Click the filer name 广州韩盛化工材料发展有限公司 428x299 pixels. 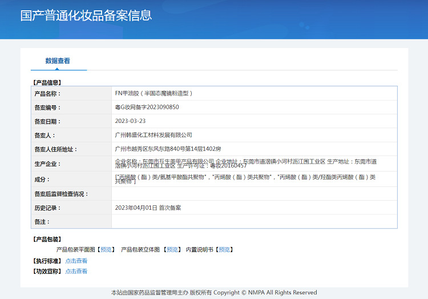(x=154, y=135)
